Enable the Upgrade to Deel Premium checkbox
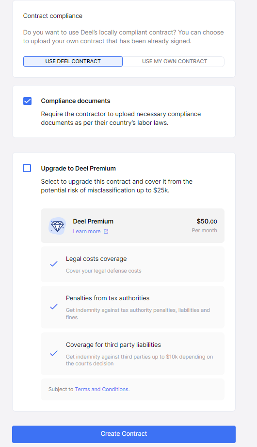The image size is (257, 447). point(27,168)
